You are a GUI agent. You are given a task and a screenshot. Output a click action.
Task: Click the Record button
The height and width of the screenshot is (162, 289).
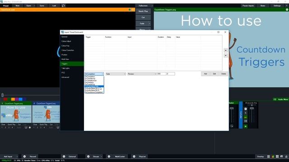pyautogui.click(x=33, y=157)
